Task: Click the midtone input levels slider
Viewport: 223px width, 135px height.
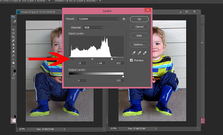Action: (x=92, y=59)
